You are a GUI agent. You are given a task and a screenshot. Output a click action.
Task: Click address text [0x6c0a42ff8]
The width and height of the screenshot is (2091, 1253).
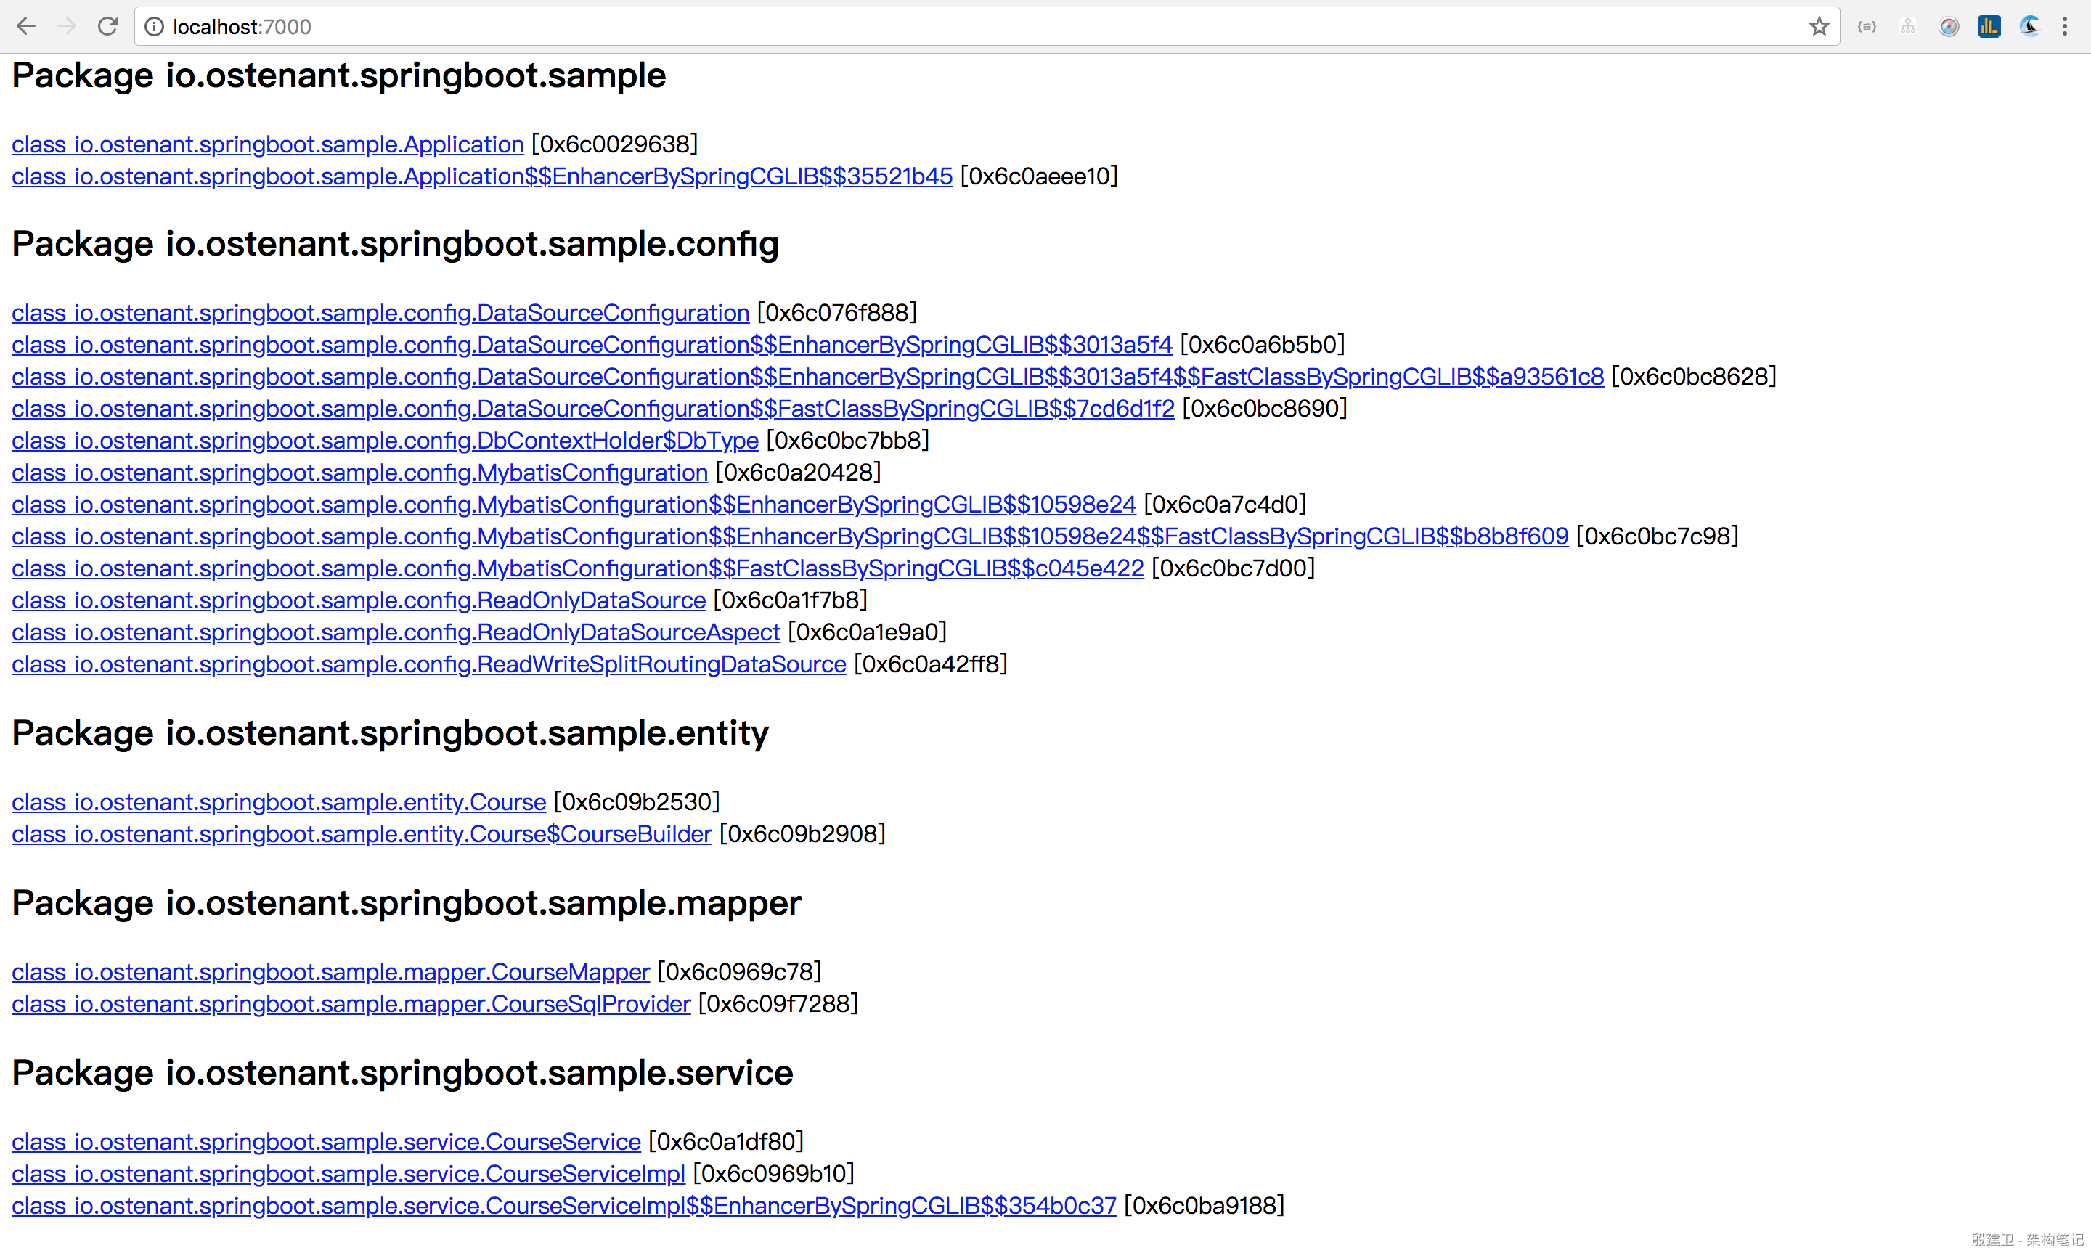(930, 664)
